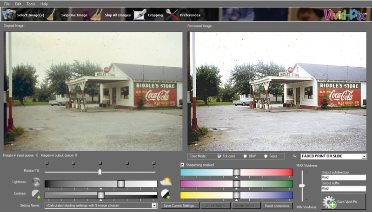The height and width of the screenshot is (212, 372).
Task: Click the Calculated starting settings combo box
Action: coord(101,206)
